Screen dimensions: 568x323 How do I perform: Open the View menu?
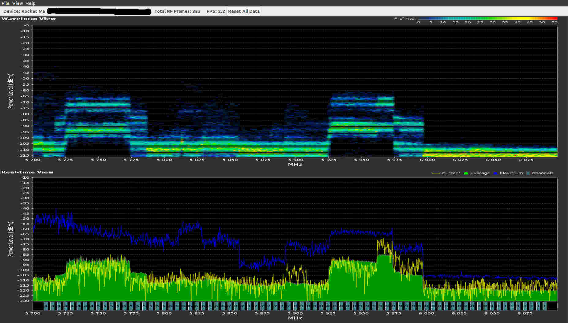pyautogui.click(x=17, y=3)
